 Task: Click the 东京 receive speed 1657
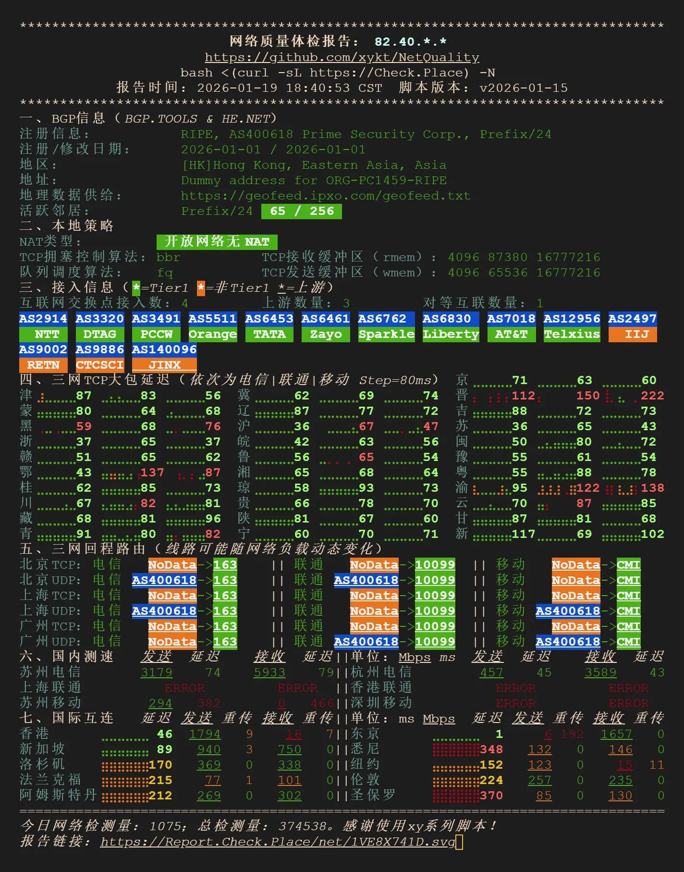click(616, 734)
